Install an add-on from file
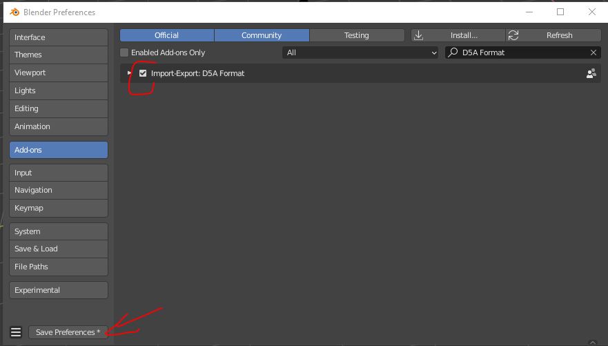This screenshot has height=346, width=608. point(456,35)
